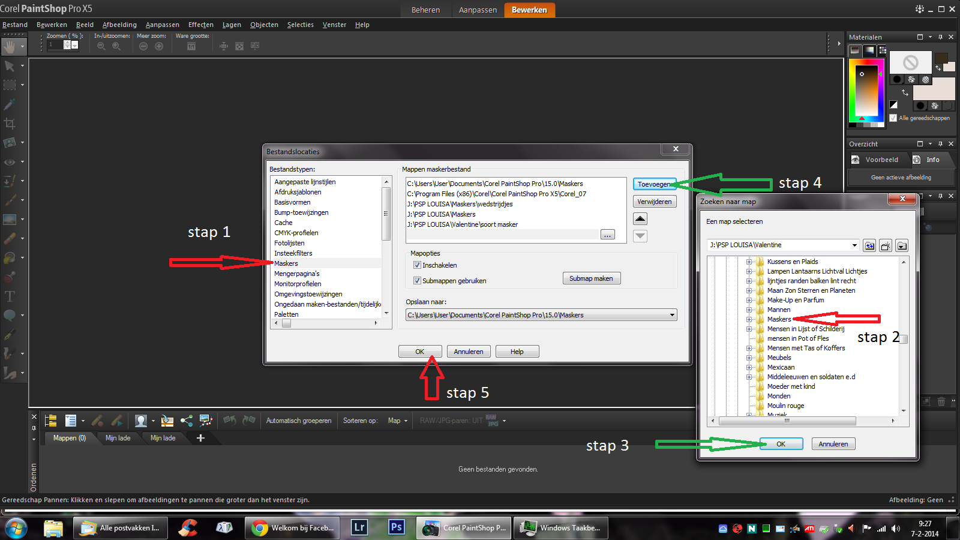Click the Toevoegen button
This screenshot has width=960, height=540.
click(655, 184)
